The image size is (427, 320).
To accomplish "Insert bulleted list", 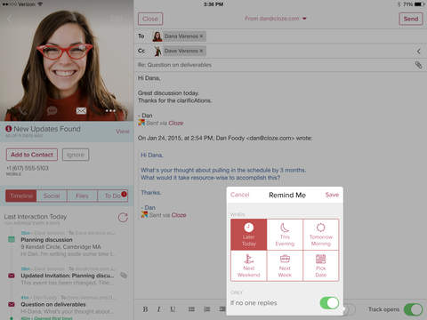I will coord(191,309).
